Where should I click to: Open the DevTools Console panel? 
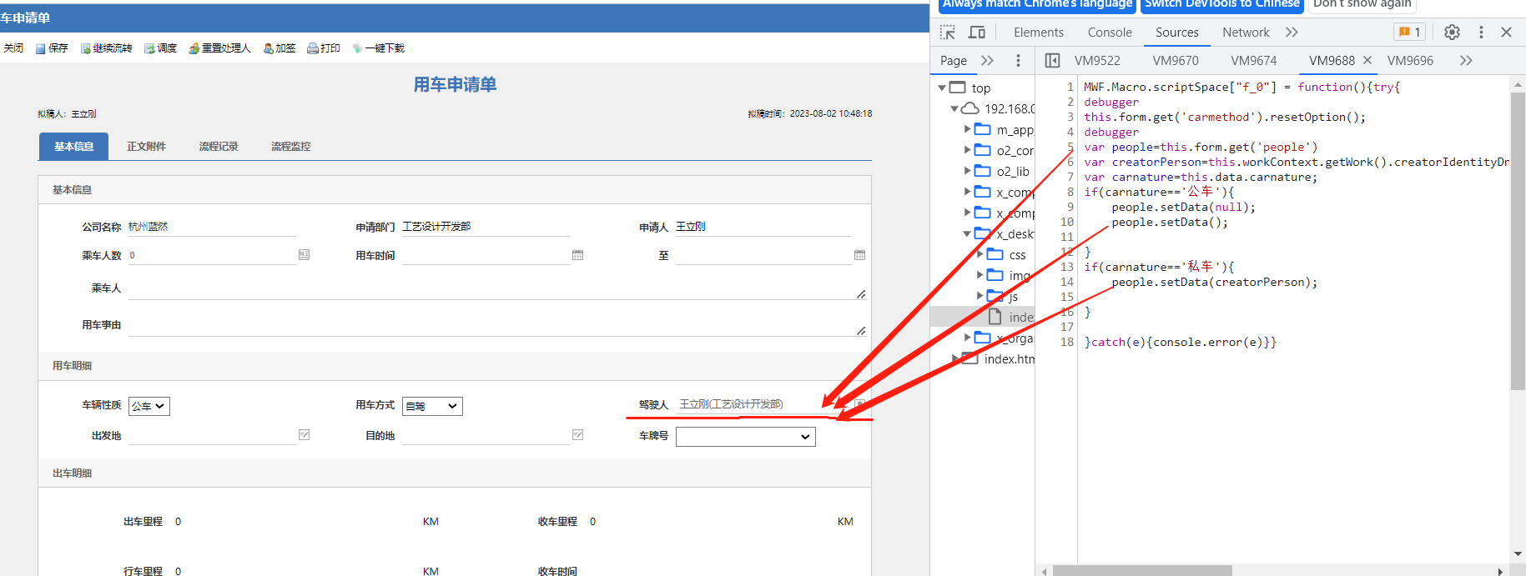pyautogui.click(x=1110, y=32)
